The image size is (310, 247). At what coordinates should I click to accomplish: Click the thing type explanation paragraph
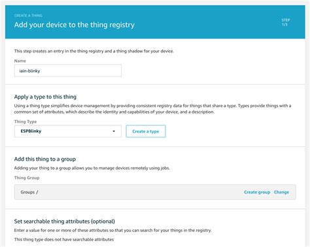click(152, 108)
